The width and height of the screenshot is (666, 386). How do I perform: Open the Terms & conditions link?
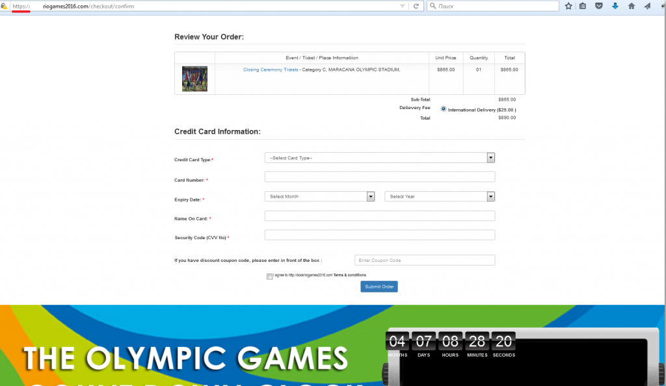(x=349, y=275)
